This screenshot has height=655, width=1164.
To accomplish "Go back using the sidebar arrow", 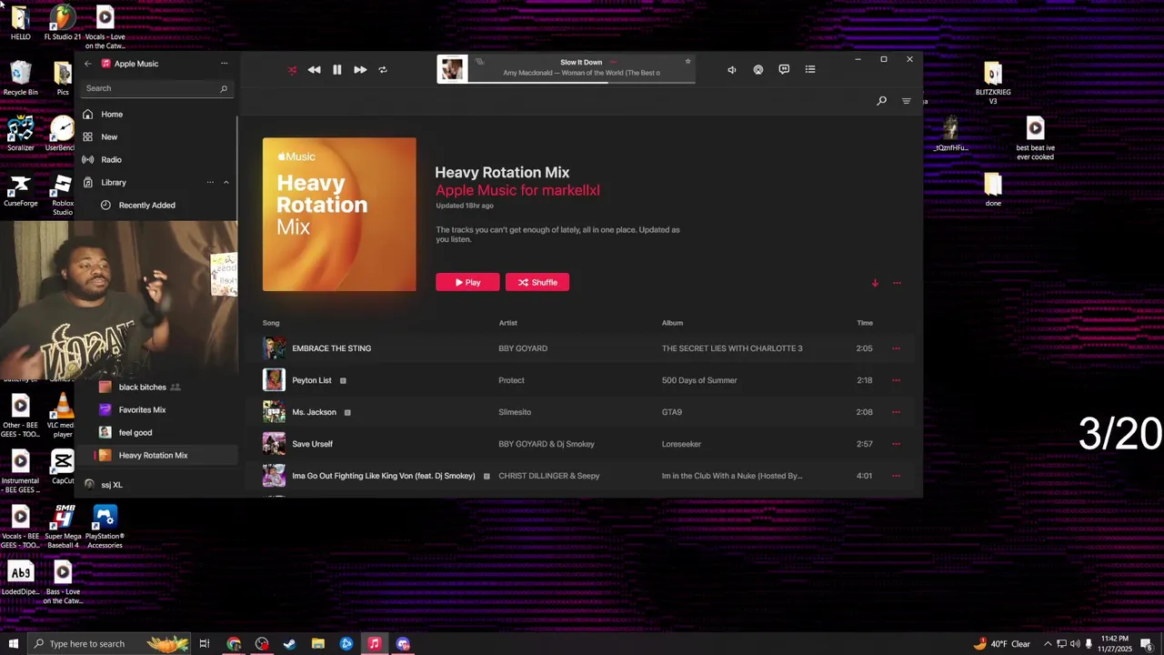I will (x=87, y=64).
